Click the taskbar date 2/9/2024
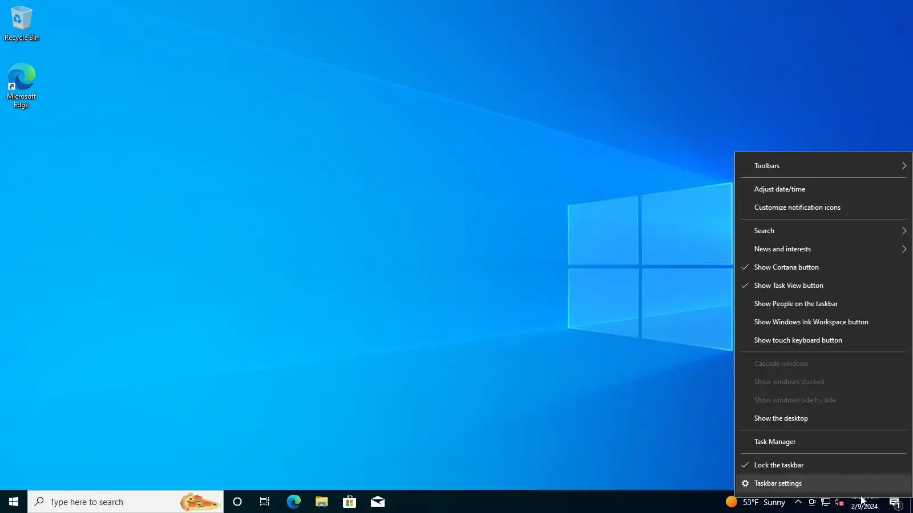 [864, 507]
